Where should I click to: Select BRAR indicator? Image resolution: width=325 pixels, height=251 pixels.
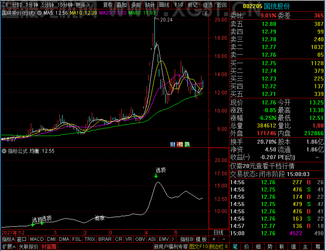105,239
